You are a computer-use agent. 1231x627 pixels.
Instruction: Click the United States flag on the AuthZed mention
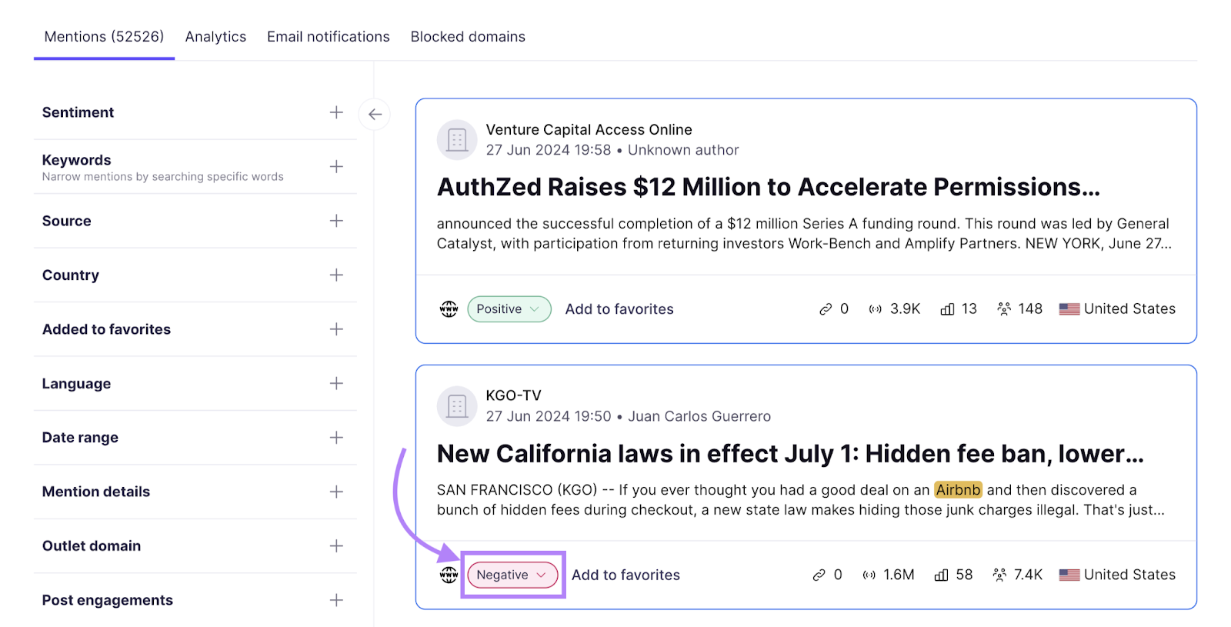pos(1068,308)
